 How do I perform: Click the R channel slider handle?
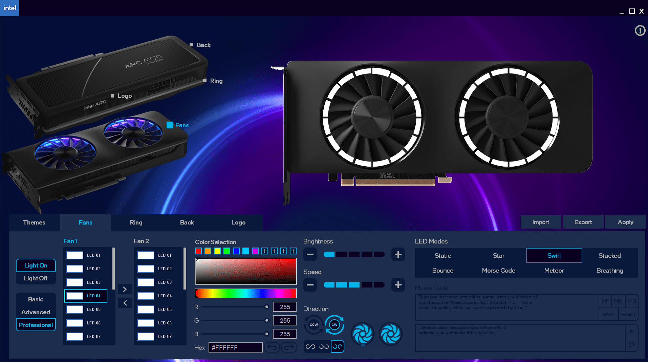267,307
